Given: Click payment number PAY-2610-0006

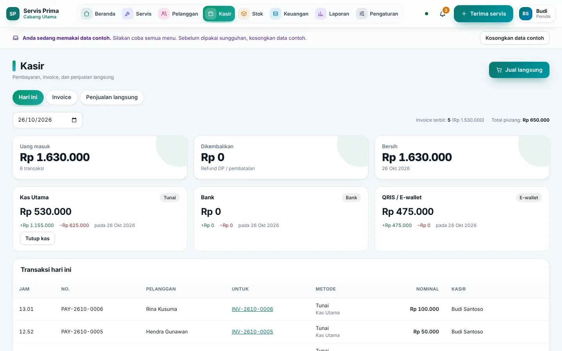Looking at the screenshot, I should tap(82, 309).
